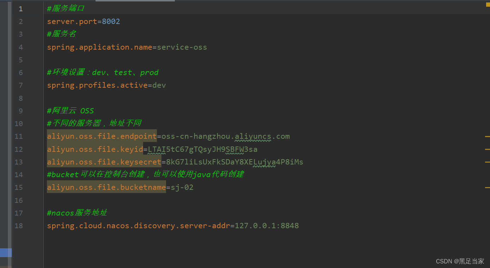Place the cursor in the 'server.port' key
490x268 pixels.
pos(72,21)
